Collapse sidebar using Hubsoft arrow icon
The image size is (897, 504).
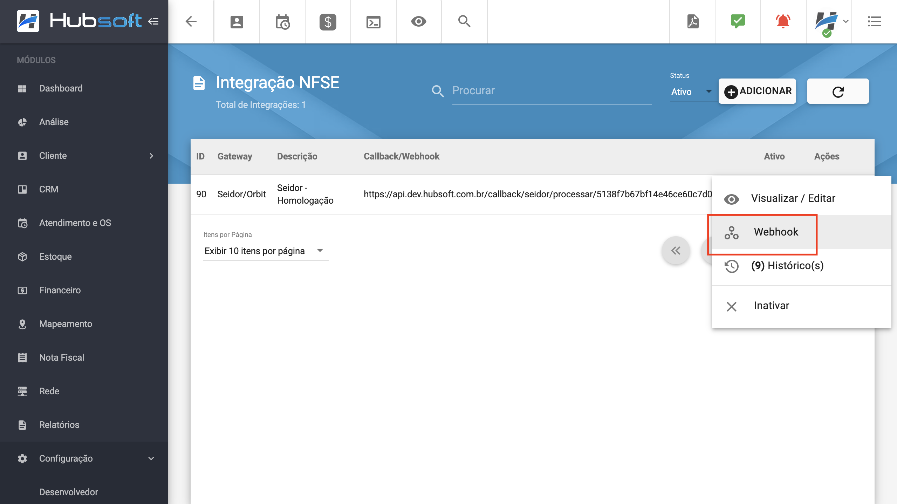tap(153, 22)
